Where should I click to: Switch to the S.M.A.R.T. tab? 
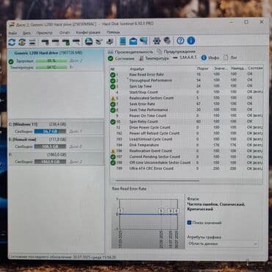(185, 57)
